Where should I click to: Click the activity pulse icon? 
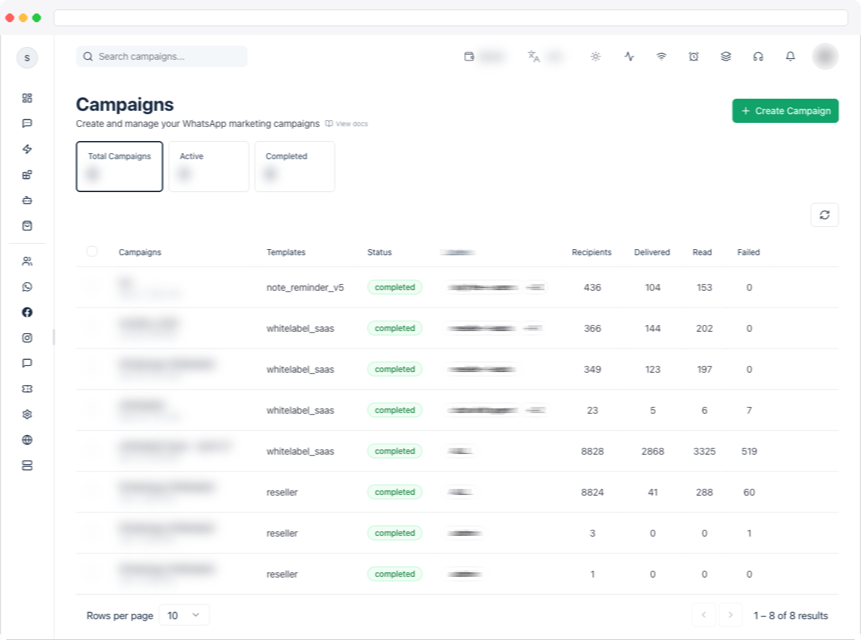point(629,56)
